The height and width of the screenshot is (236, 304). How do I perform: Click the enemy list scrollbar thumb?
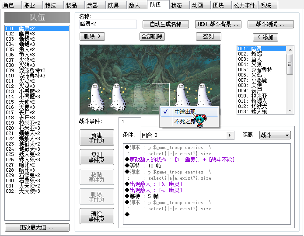[290, 64]
